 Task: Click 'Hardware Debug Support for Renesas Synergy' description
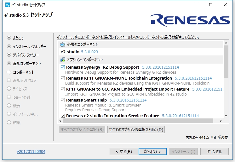tap(121, 72)
